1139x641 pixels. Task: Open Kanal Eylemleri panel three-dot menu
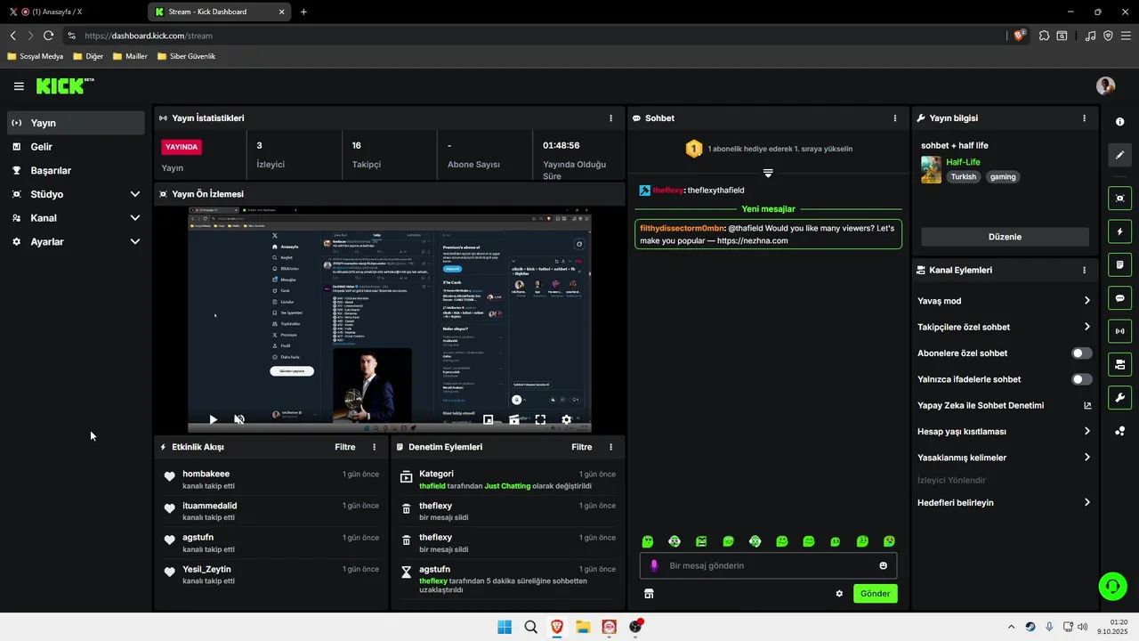[1084, 270]
